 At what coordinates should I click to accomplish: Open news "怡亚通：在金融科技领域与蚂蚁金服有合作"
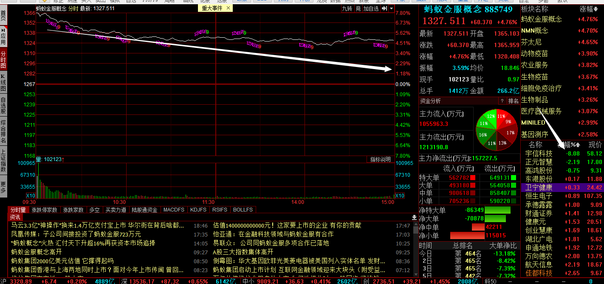tap(273, 234)
